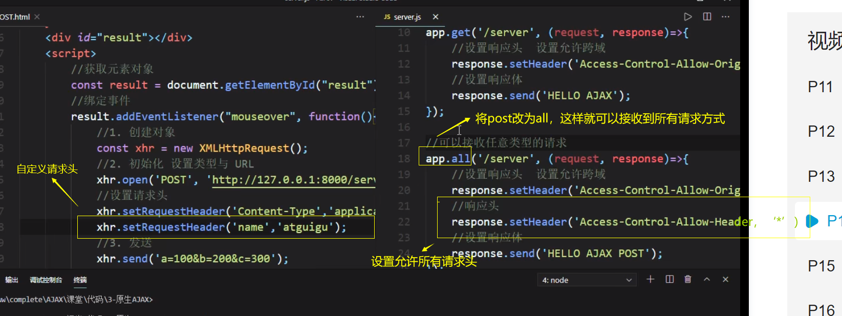
Task: Click the localhost URL in xhr.open line
Action: coord(294,180)
